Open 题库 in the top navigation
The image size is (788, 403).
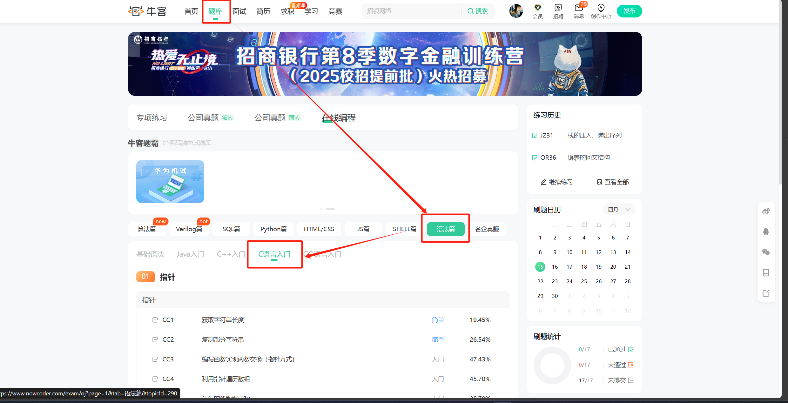coord(215,11)
